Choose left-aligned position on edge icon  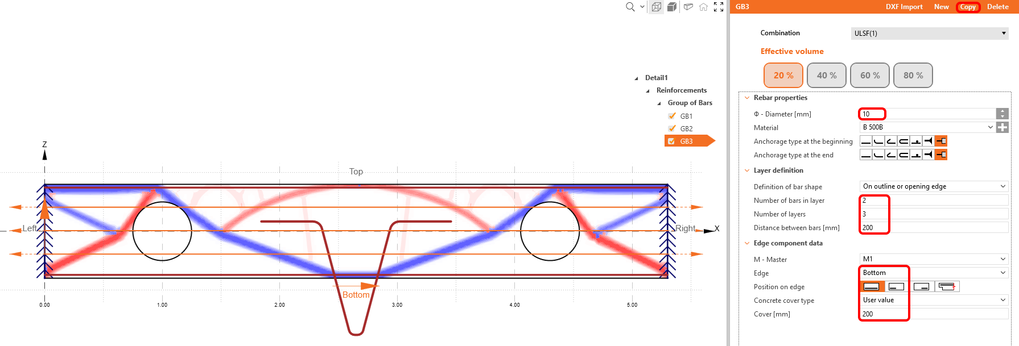(897, 286)
